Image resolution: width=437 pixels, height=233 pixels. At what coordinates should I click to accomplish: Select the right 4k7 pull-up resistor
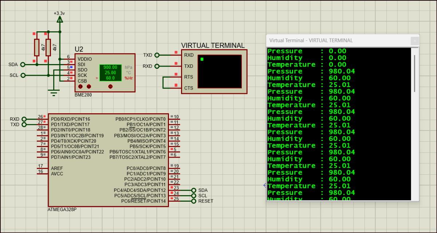(48, 47)
